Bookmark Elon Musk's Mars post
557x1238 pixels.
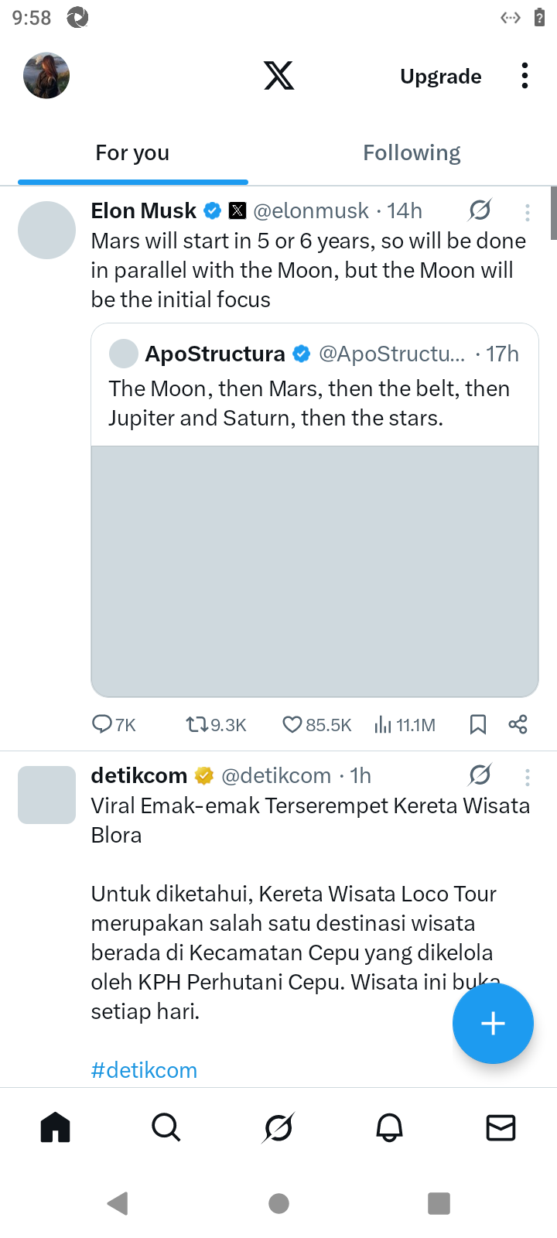coord(478,724)
